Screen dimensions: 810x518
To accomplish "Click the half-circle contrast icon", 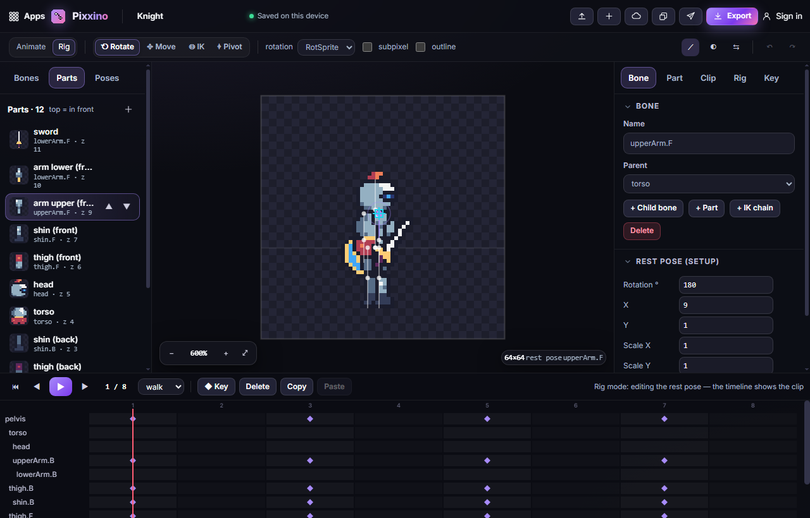I will 713,47.
